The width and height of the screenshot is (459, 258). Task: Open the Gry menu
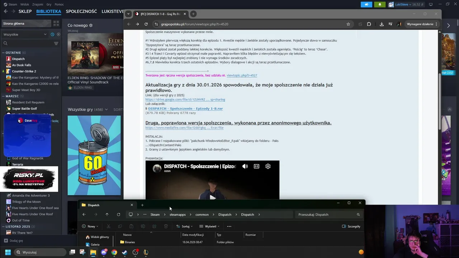click(x=49, y=4)
